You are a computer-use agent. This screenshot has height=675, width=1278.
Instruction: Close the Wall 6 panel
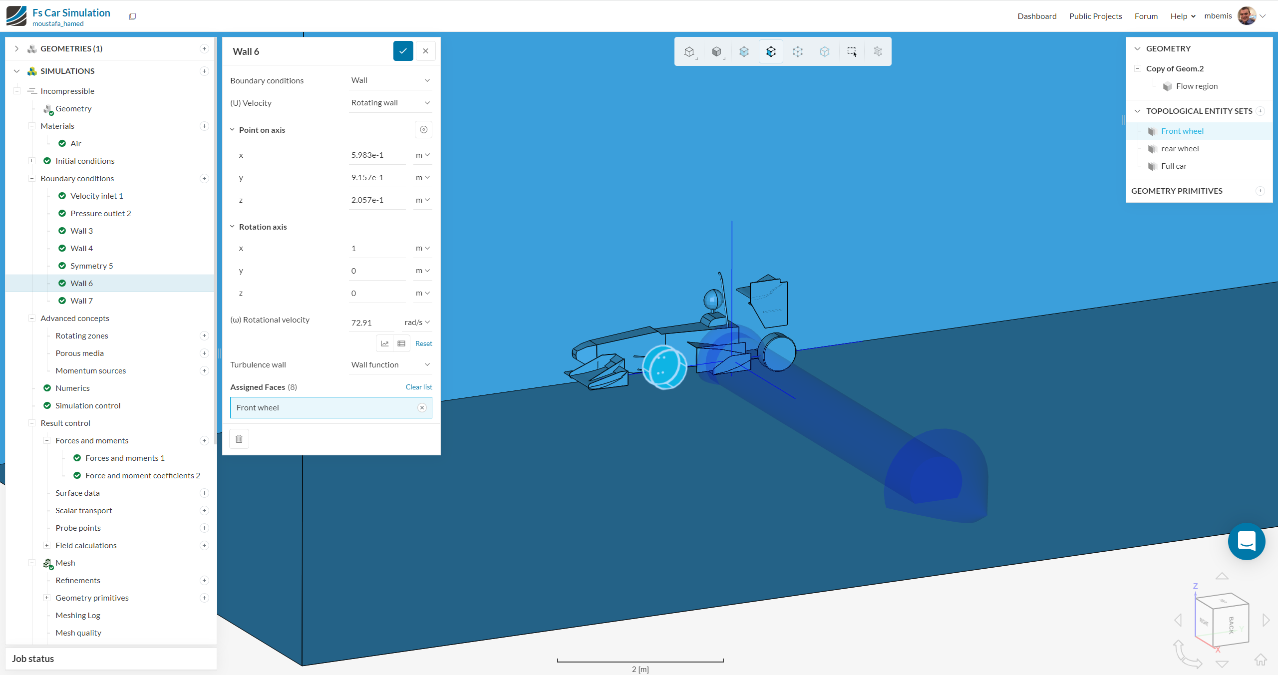[x=425, y=51]
